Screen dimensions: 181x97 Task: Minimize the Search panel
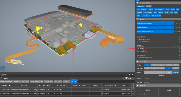[x=127, y=75]
